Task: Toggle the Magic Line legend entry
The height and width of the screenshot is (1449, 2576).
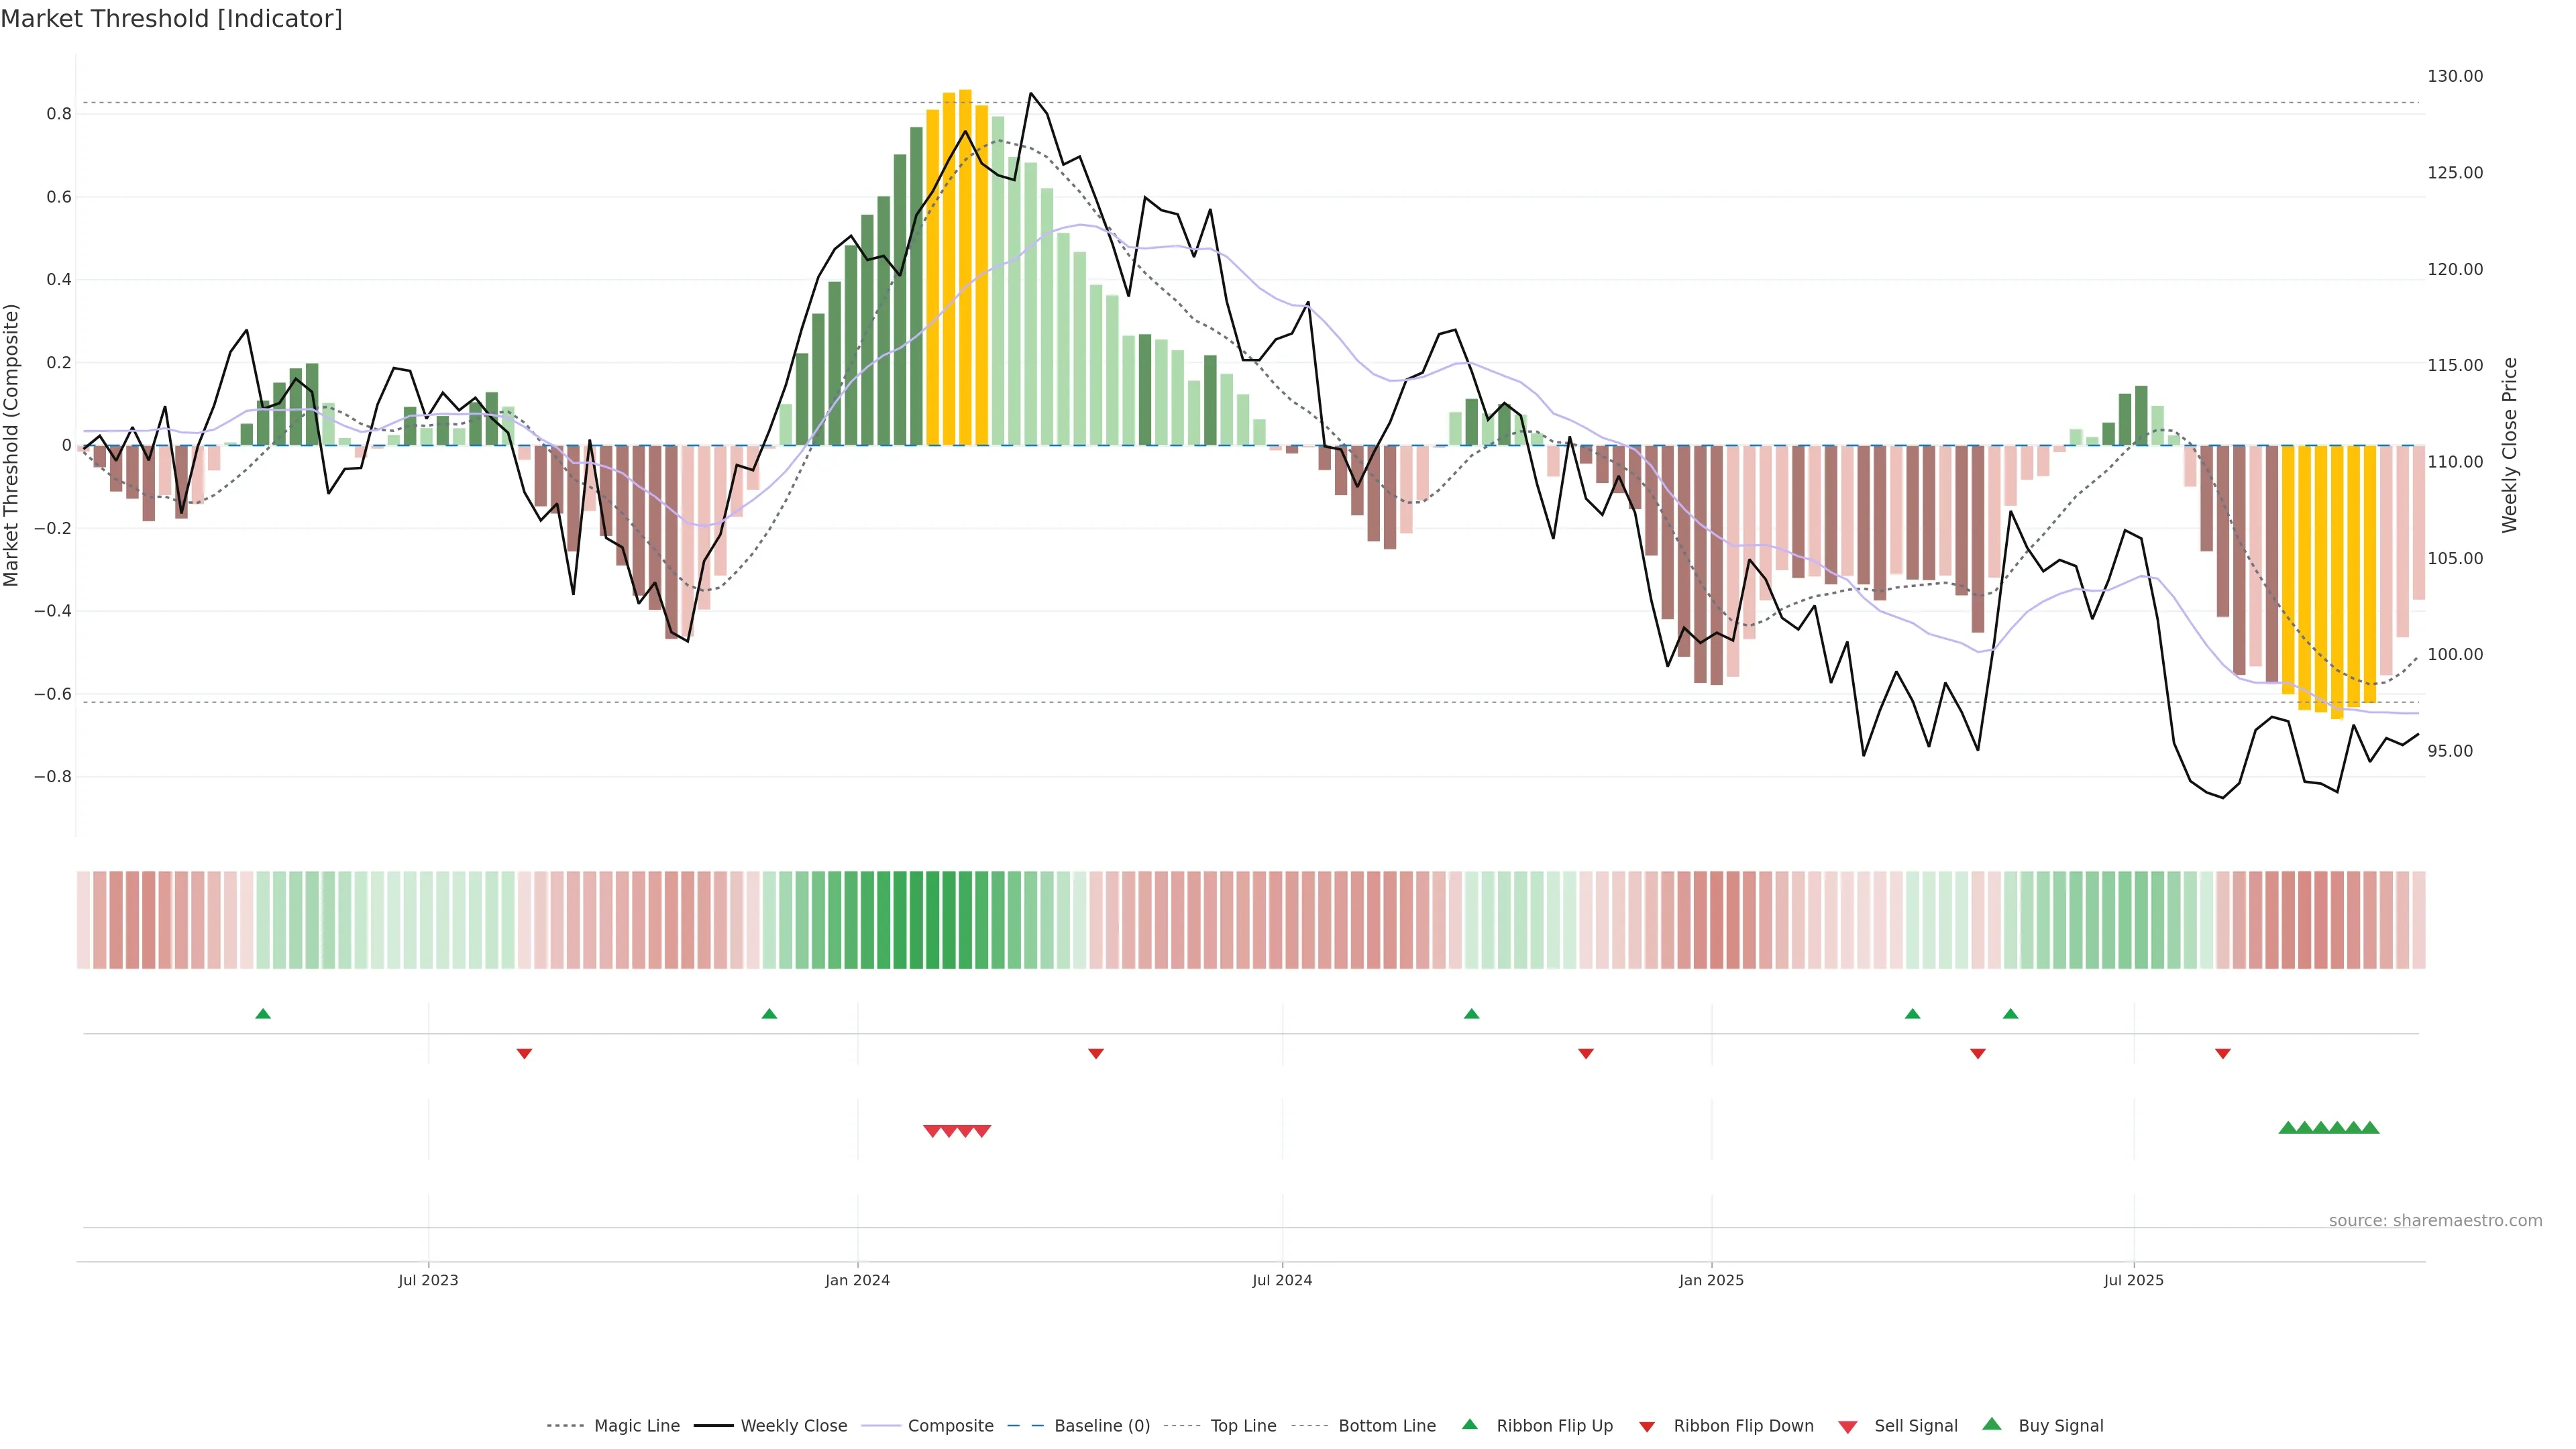Action: pos(636,1426)
